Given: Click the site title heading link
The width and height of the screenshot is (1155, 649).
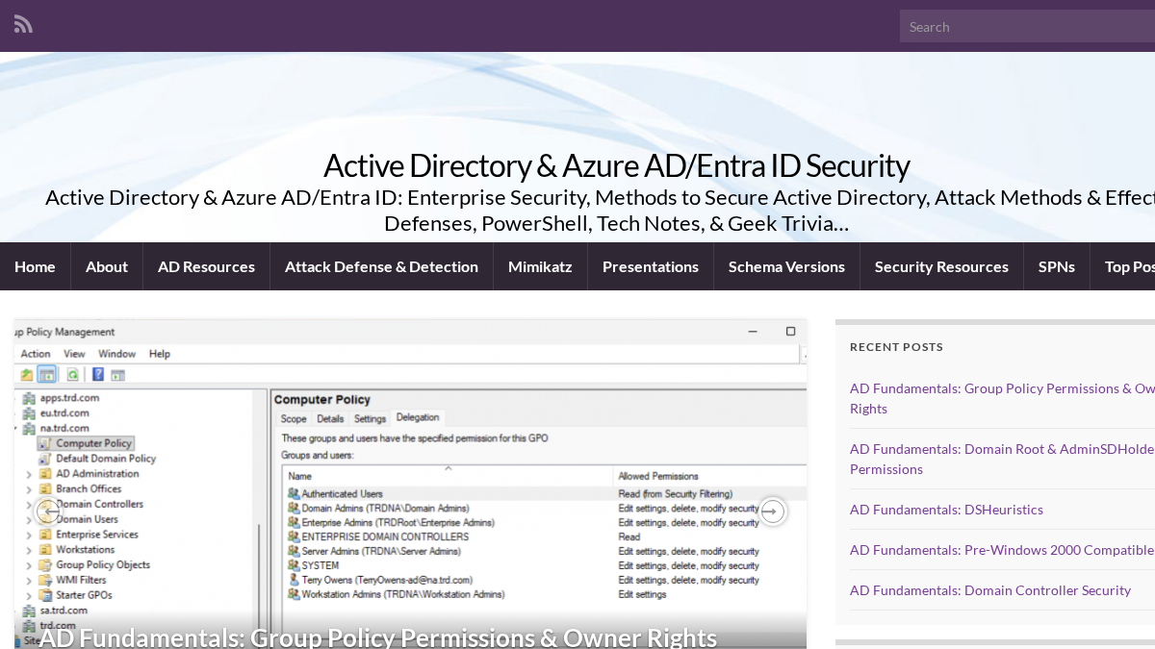Looking at the screenshot, I should pos(616,165).
